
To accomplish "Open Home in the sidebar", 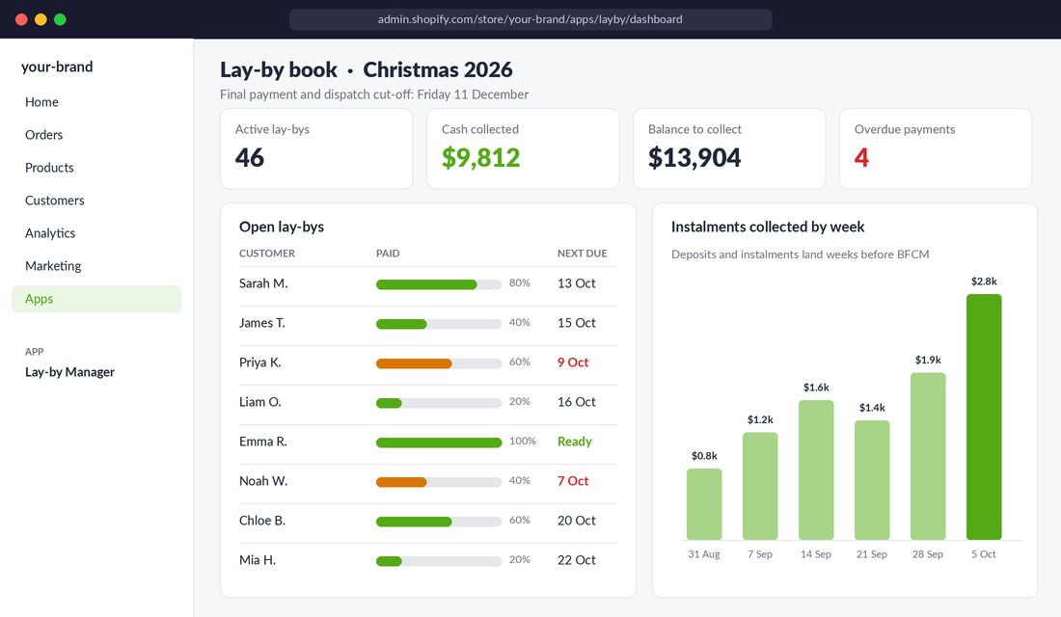I will pyautogui.click(x=41, y=102).
